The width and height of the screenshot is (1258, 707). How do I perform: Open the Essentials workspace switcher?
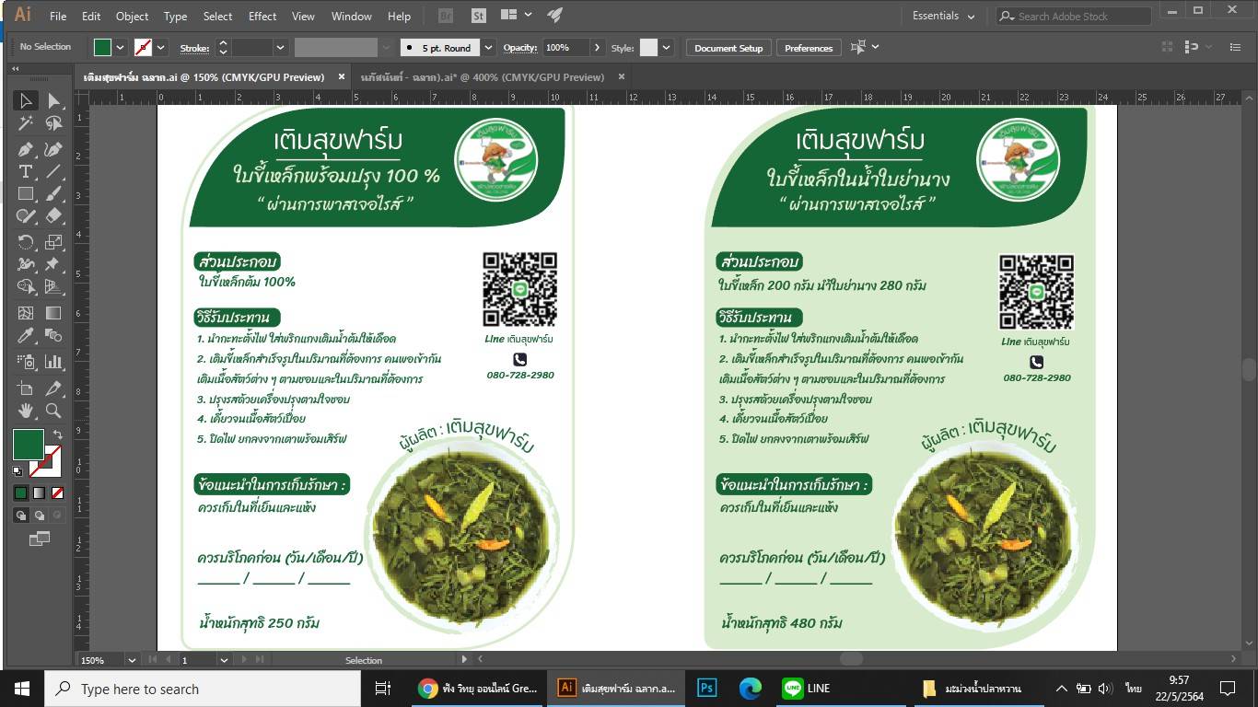coord(943,16)
